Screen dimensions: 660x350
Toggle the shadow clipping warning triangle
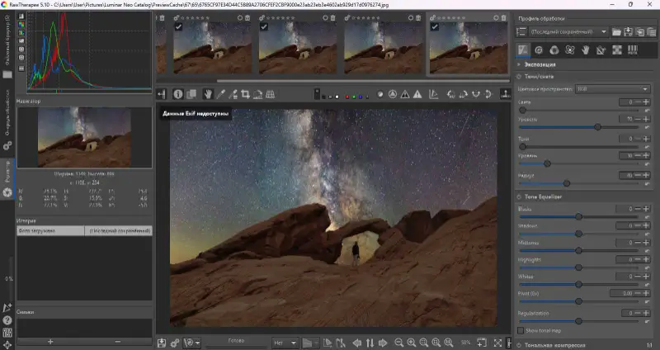click(x=405, y=94)
